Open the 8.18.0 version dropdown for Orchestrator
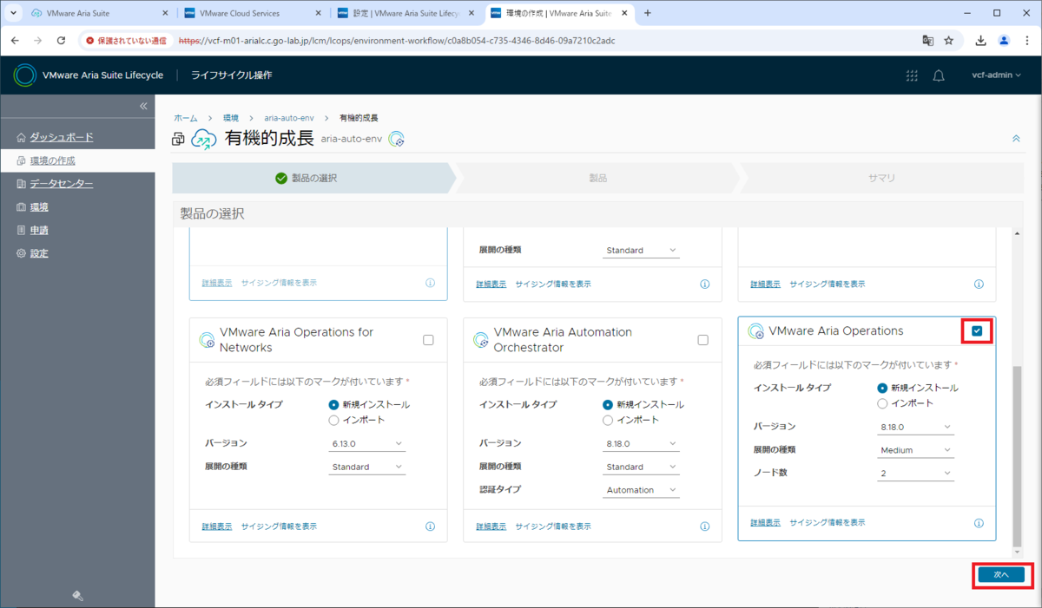The image size is (1042, 608). pos(642,443)
